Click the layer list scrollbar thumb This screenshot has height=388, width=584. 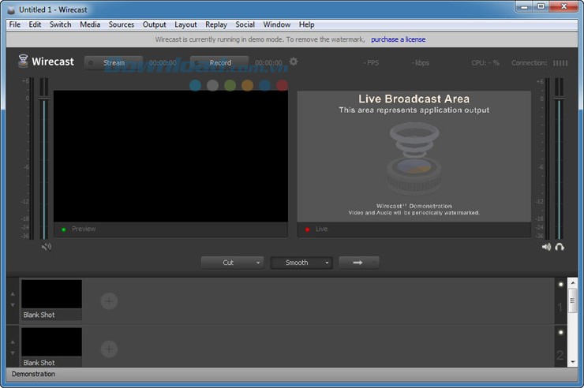573,300
